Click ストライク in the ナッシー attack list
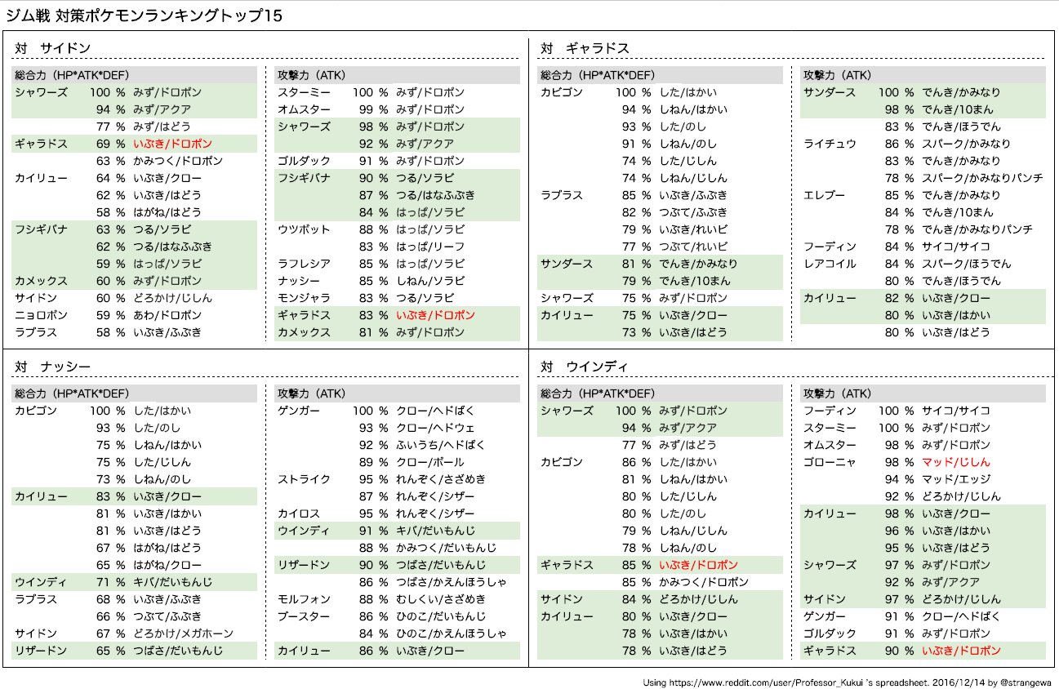The image size is (1059, 689). (x=304, y=479)
